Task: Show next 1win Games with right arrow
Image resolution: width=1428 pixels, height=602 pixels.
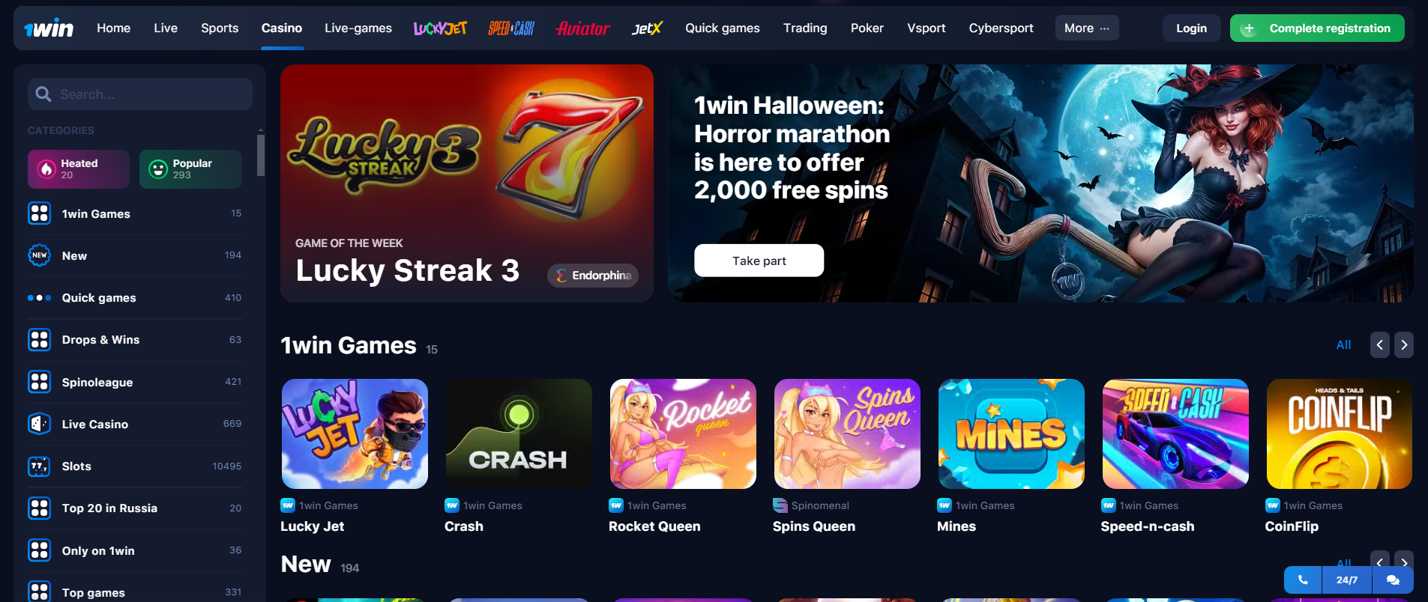Action: click(1404, 345)
